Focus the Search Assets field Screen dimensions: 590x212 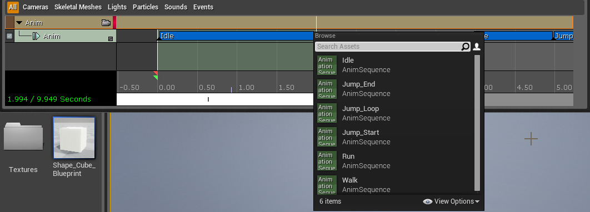point(388,47)
